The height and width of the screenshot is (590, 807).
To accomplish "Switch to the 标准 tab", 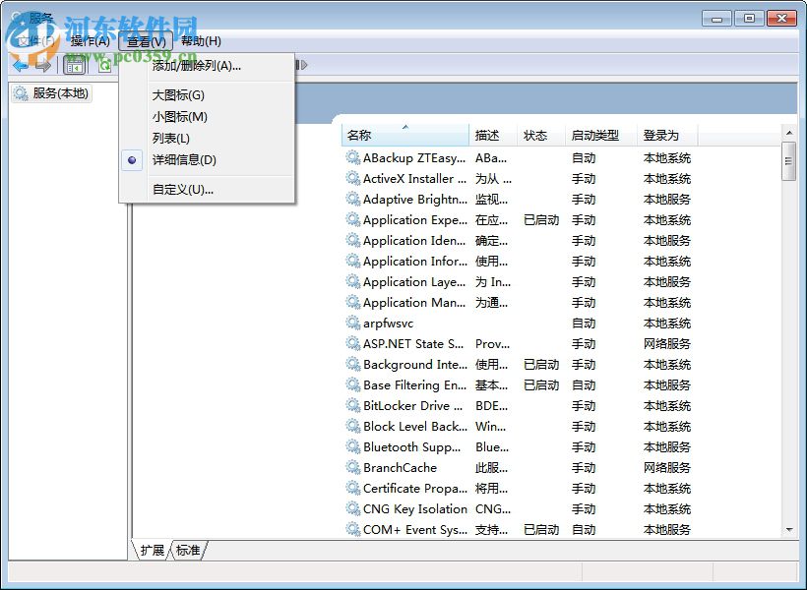I will (x=187, y=551).
